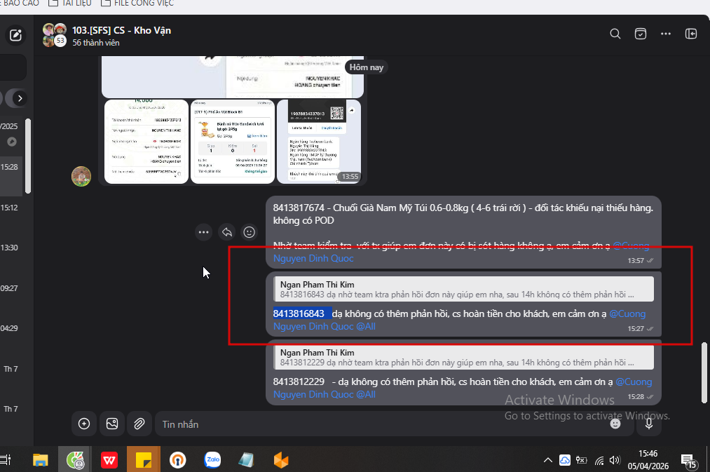Click the quoted reply starting 8413812229
The height and width of the screenshot is (472, 710).
pos(464,357)
